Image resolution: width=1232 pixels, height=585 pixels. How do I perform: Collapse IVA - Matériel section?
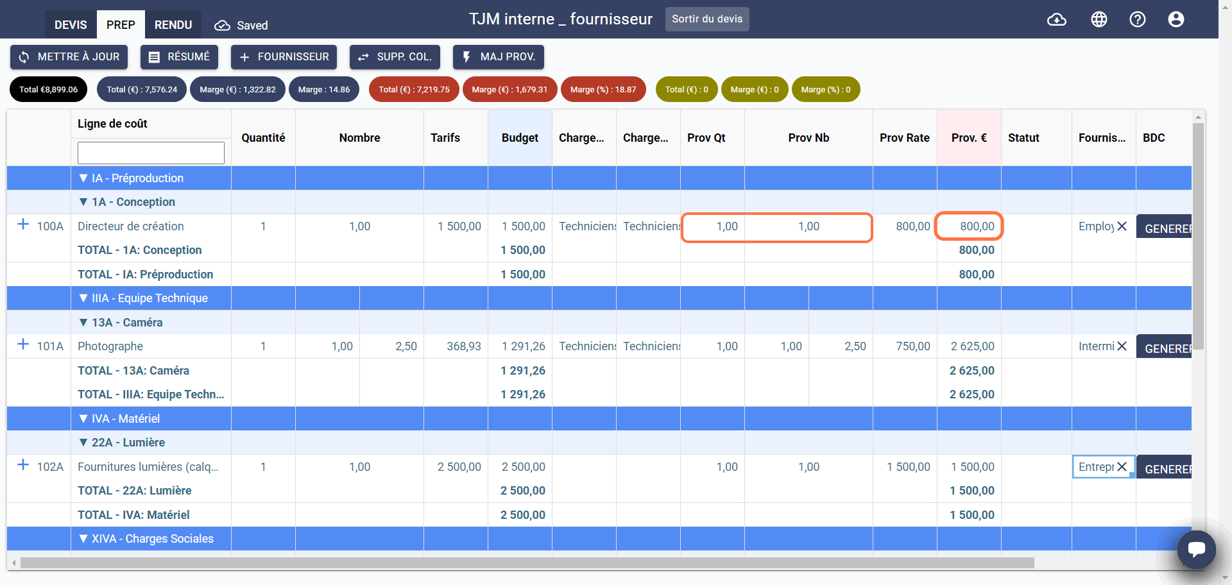click(x=83, y=419)
